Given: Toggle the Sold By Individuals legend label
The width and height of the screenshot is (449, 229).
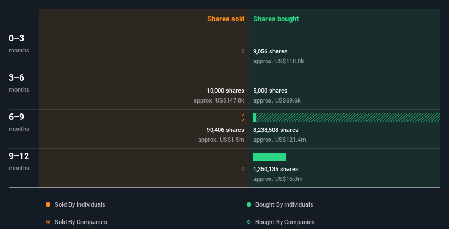Looking at the screenshot, I should [x=80, y=204].
